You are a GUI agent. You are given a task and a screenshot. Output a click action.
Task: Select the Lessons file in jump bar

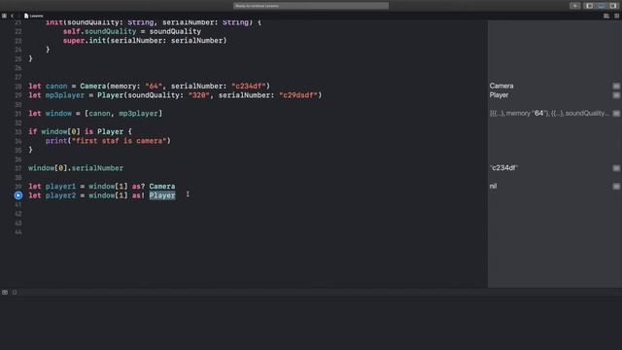pyautogui.click(x=34, y=16)
